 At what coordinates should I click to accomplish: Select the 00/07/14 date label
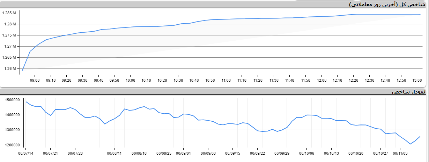(x=26, y=153)
